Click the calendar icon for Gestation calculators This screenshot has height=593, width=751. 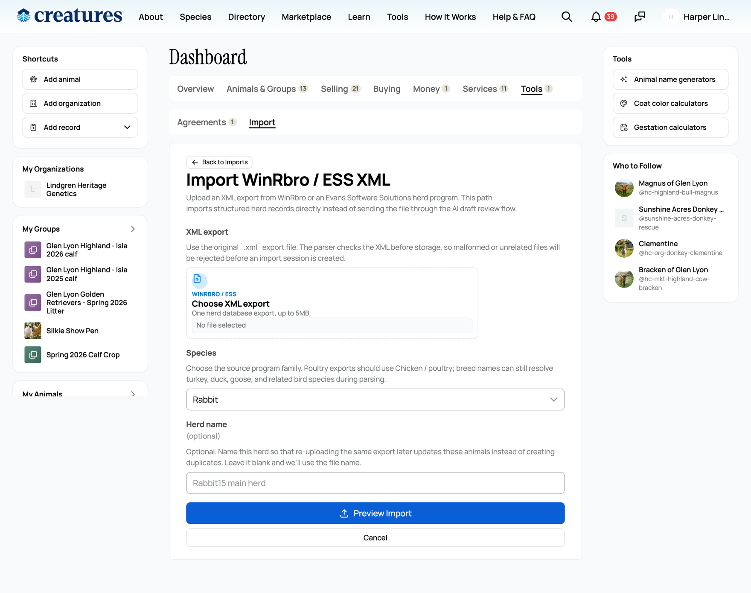(624, 127)
